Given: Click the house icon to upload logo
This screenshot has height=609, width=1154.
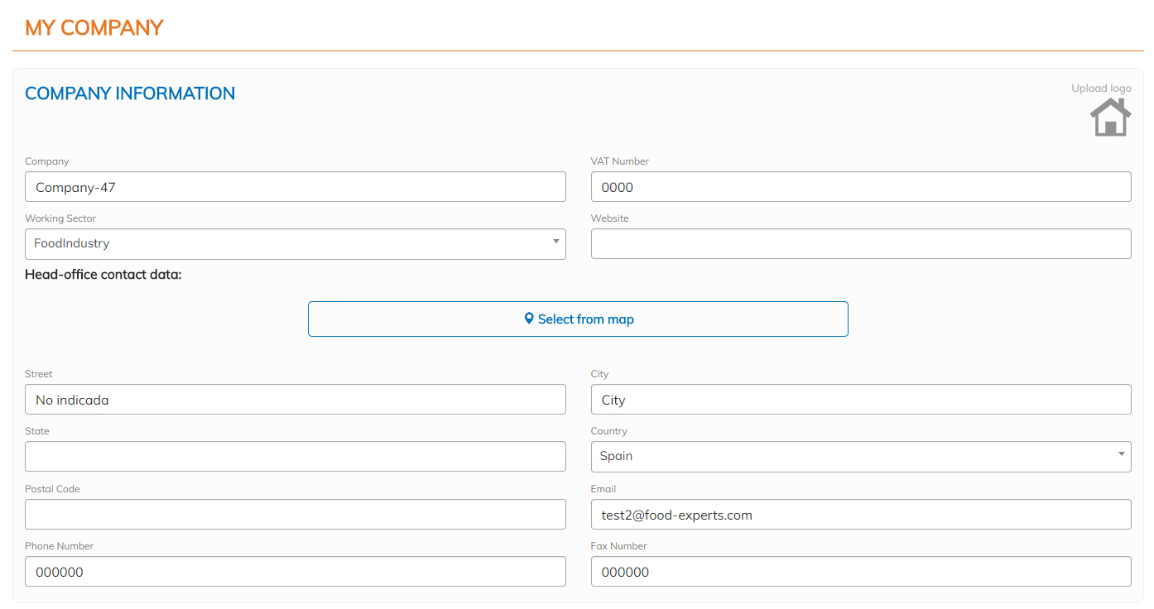Looking at the screenshot, I should (x=1110, y=117).
